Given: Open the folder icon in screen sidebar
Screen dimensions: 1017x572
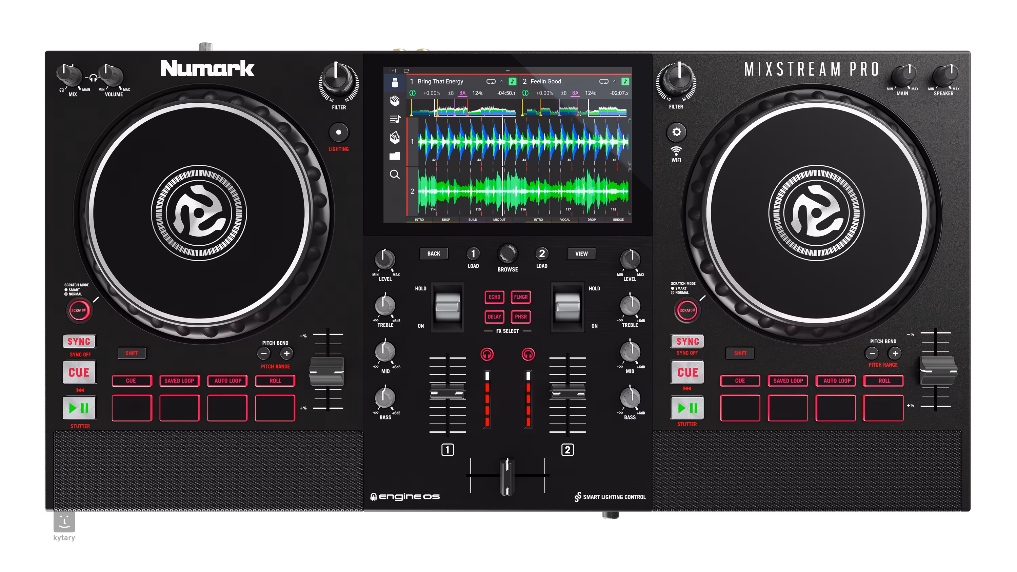Looking at the screenshot, I should point(394,156).
